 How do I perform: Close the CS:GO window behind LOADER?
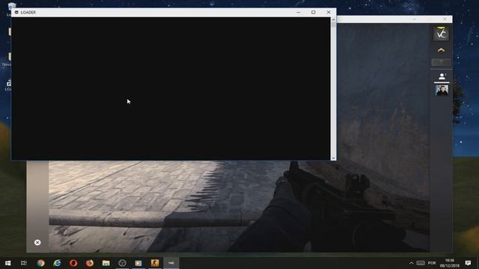(x=445, y=19)
